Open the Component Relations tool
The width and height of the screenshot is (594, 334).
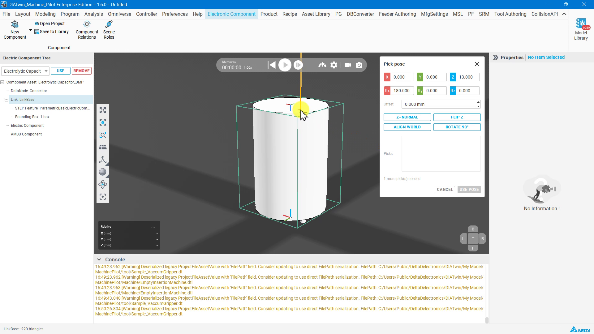tap(87, 30)
